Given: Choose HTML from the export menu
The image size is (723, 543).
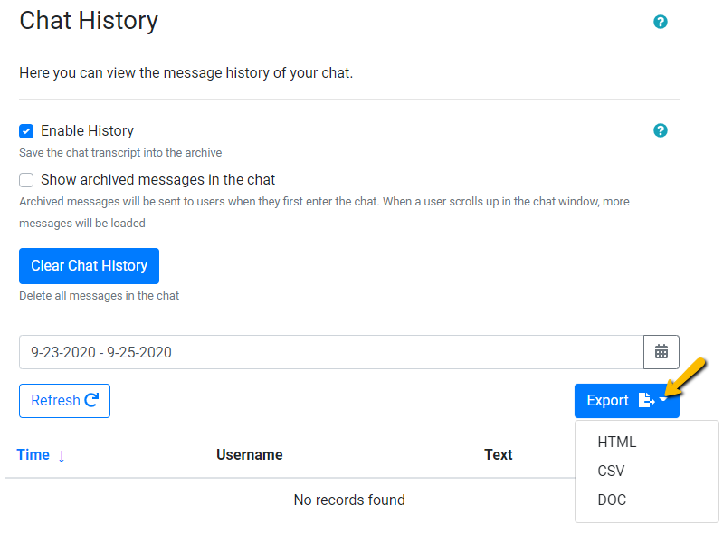Looking at the screenshot, I should click(x=617, y=443).
